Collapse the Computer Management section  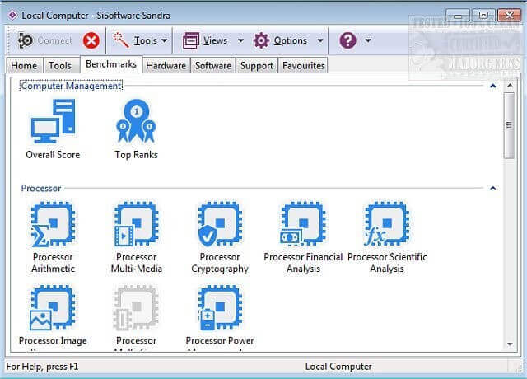(492, 86)
